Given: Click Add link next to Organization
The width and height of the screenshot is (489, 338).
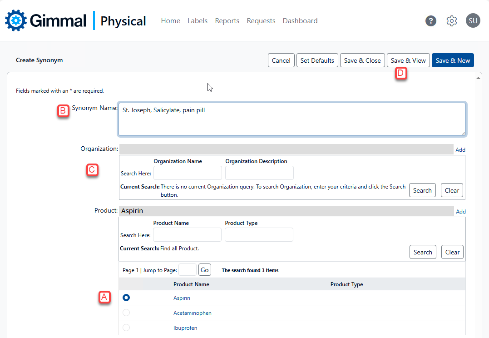Looking at the screenshot, I should coord(460,150).
